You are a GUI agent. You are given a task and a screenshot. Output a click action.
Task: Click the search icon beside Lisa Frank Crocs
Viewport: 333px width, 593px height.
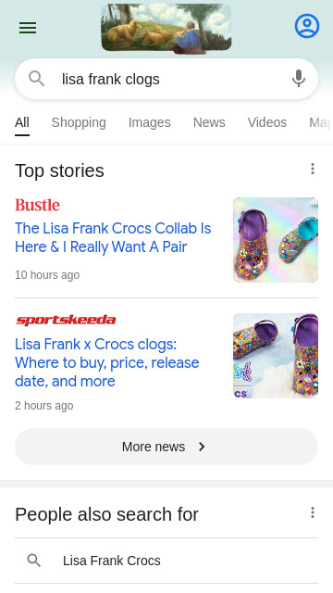(x=34, y=561)
